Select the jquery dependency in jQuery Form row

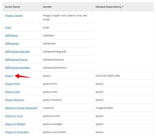pyautogui.click(x=123, y=84)
